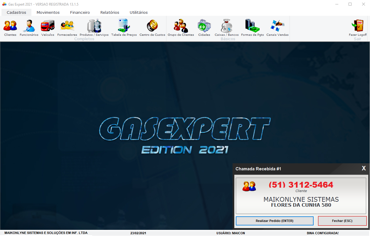Select the Cadastros tab
370x236 pixels.
click(x=16, y=12)
